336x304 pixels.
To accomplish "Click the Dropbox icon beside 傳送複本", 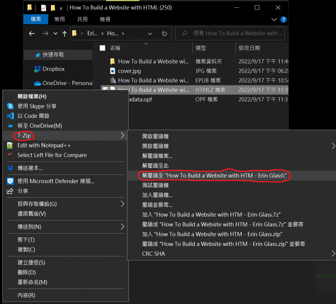I will coord(10,168).
